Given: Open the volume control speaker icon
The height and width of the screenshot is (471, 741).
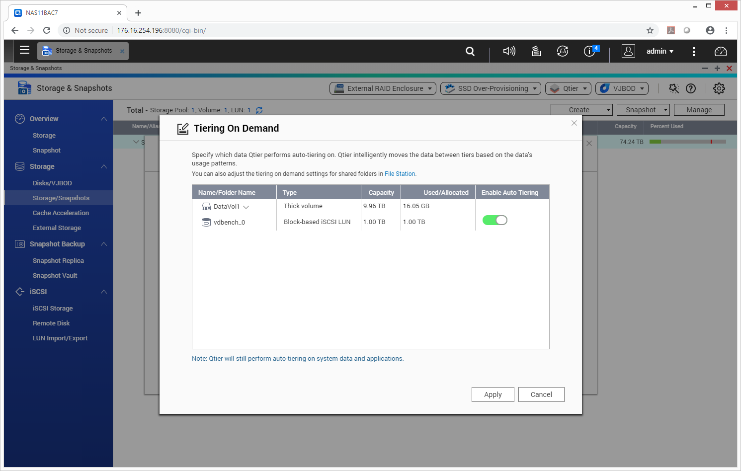Looking at the screenshot, I should 509,51.
